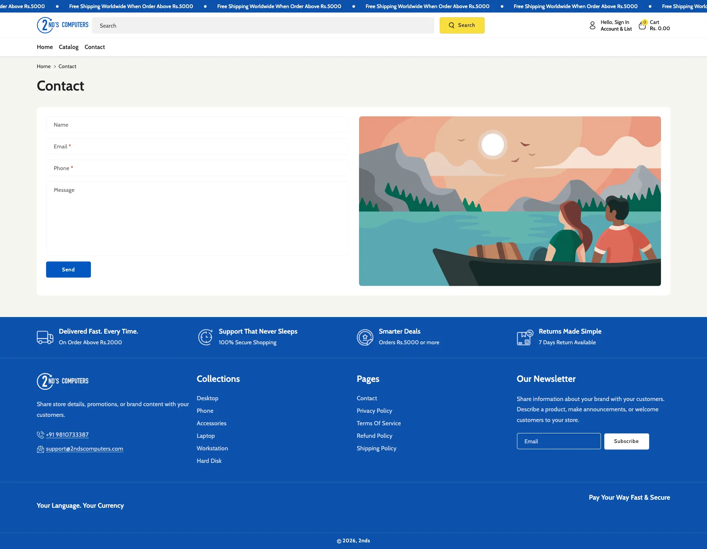This screenshot has height=549, width=707.
Task: Open the Laptop collection link
Action: [206, 436]
